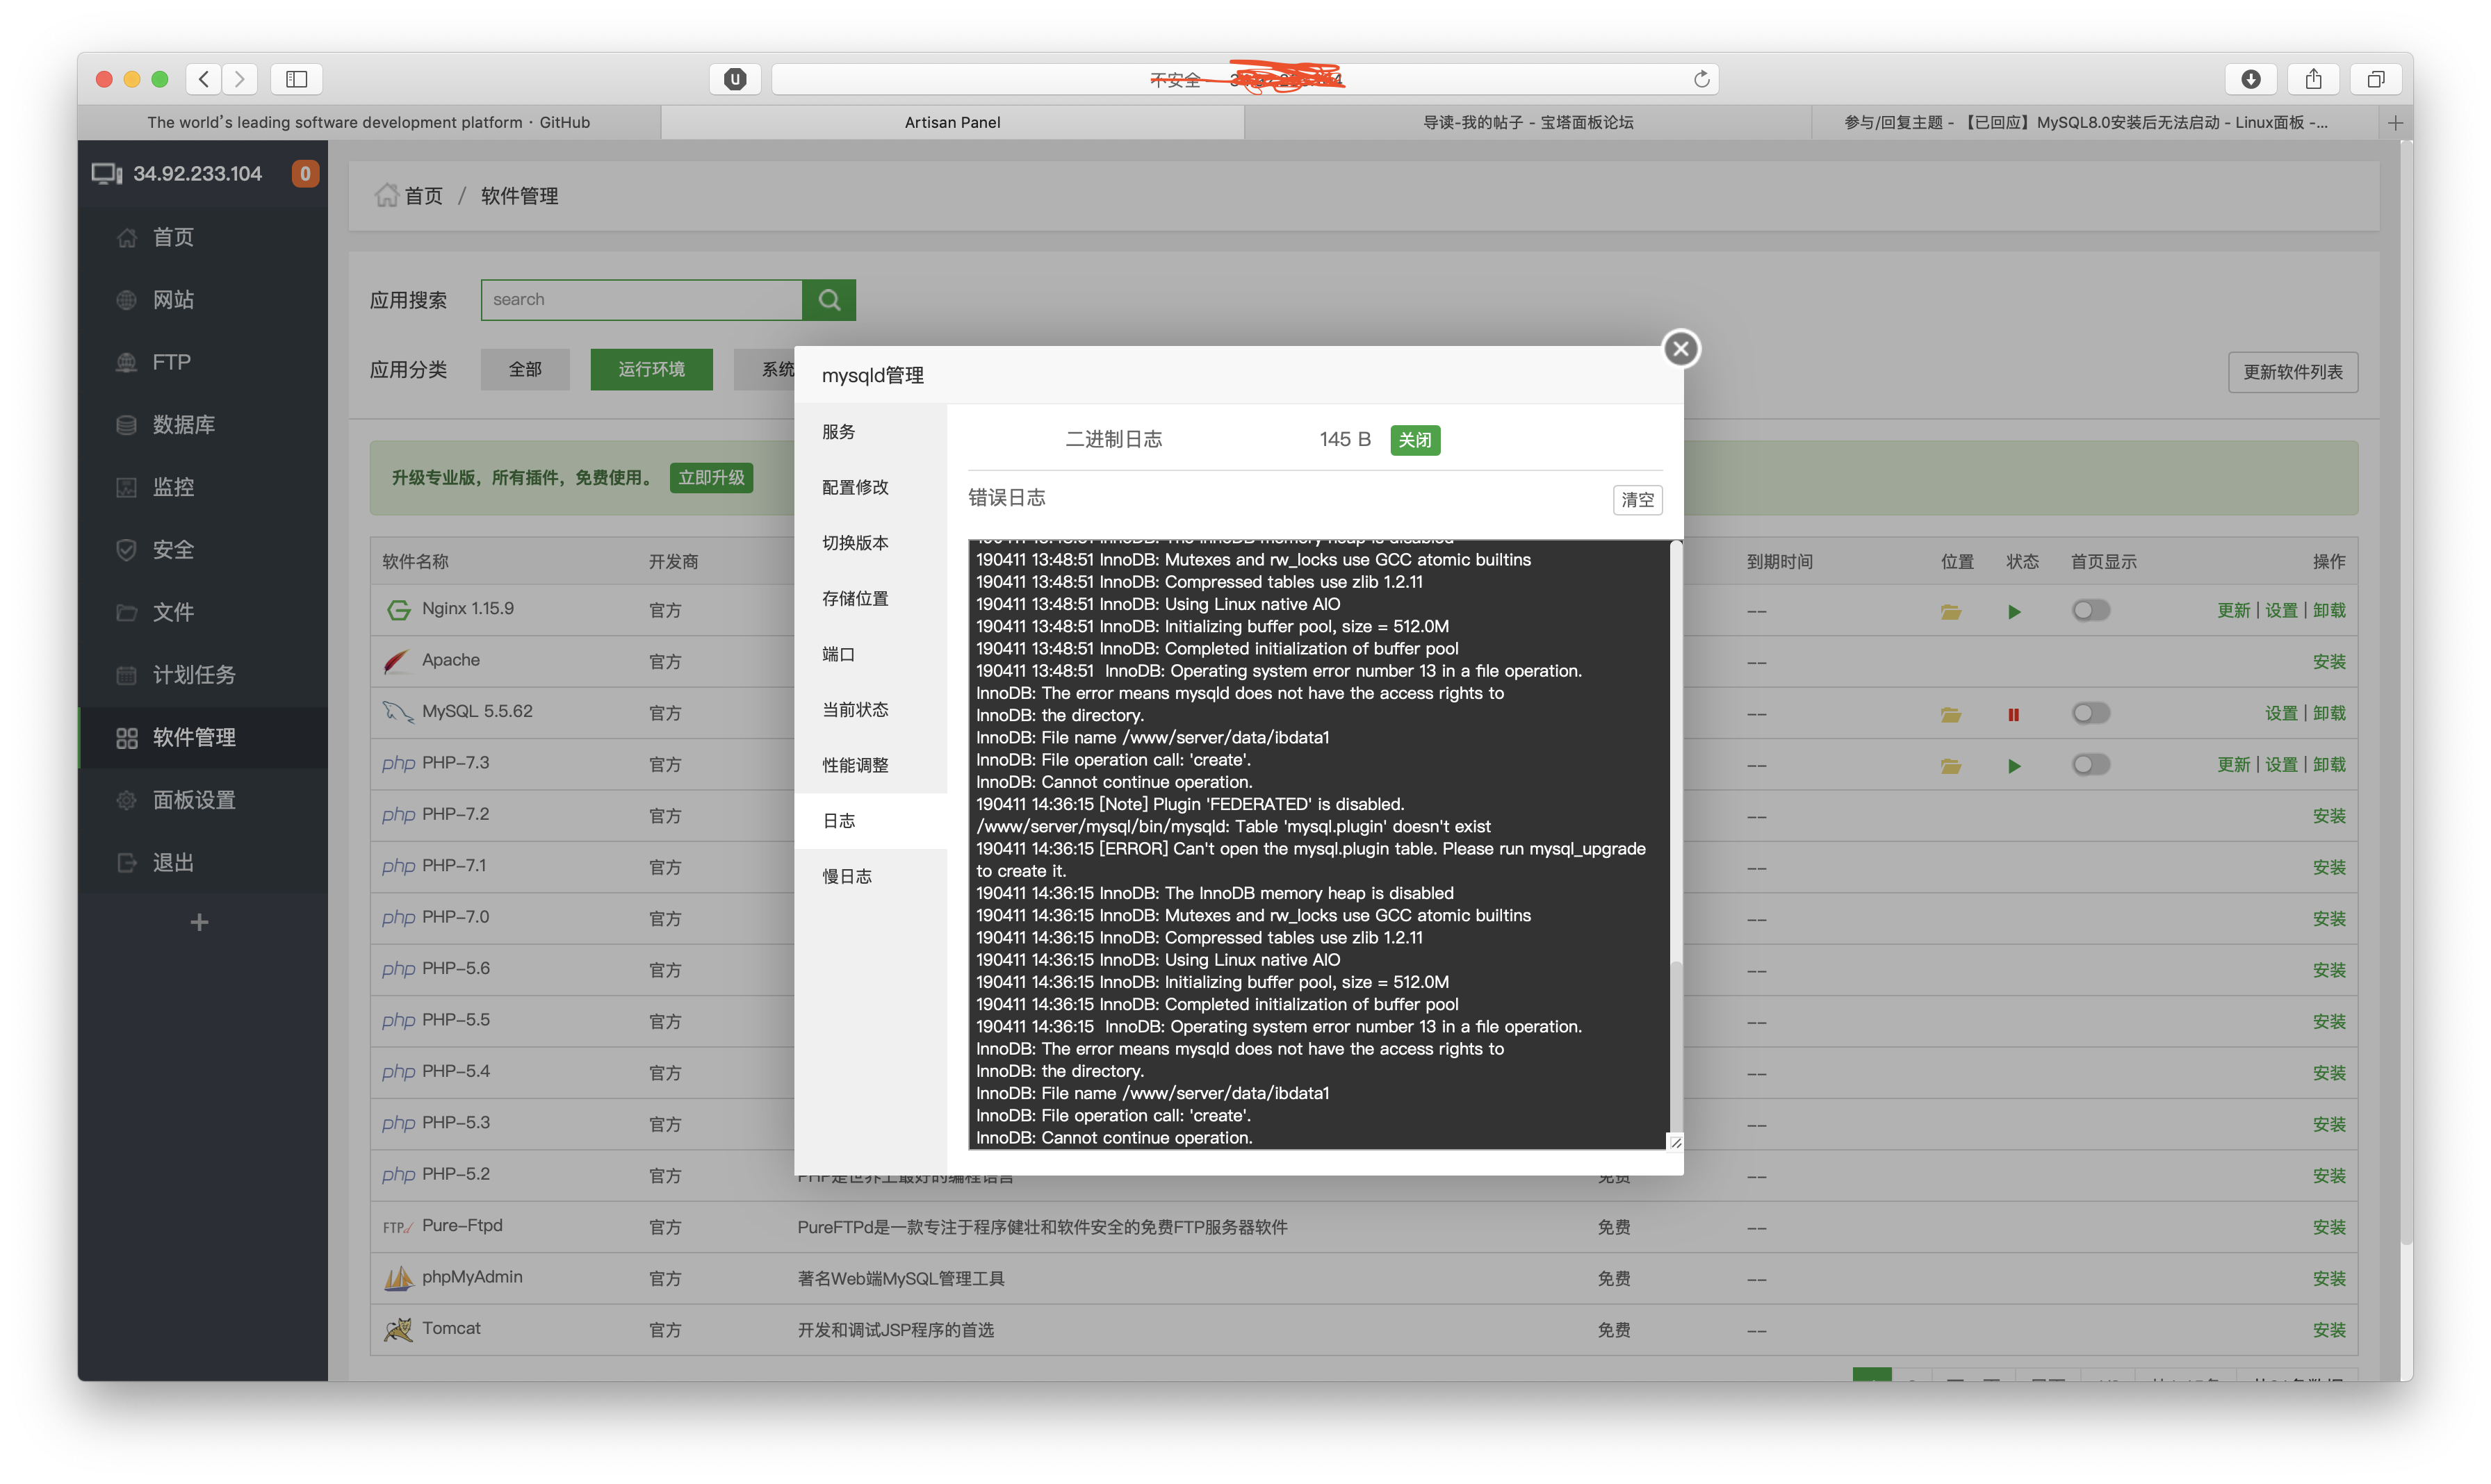The height and width of the screenshot is (1484, 2491).
Task: Close the mysqld management dialog
Action: click(x=1681, y=349)
